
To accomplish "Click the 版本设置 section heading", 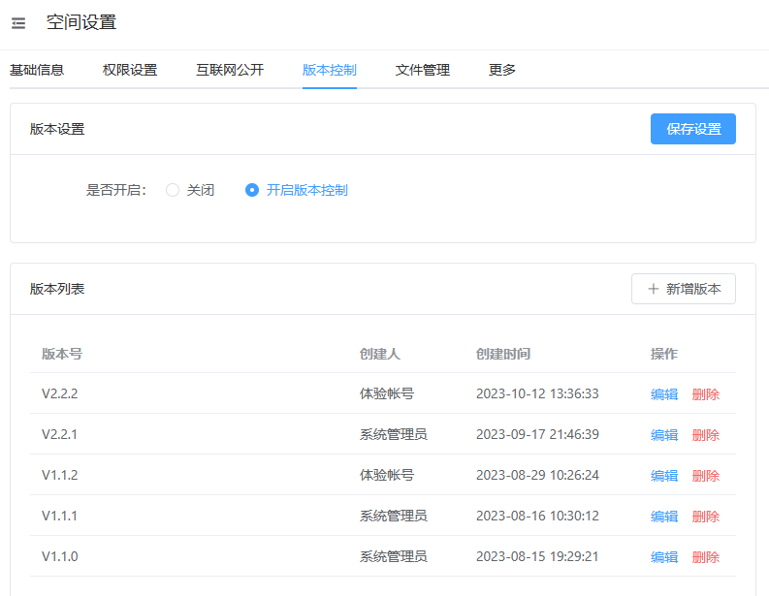I will point(57,129).
